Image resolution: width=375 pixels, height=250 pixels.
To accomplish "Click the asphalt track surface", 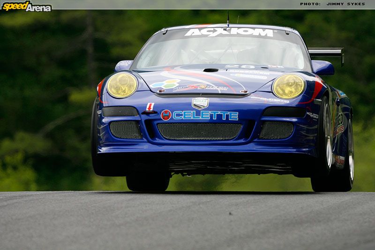I will pos(187,220).
